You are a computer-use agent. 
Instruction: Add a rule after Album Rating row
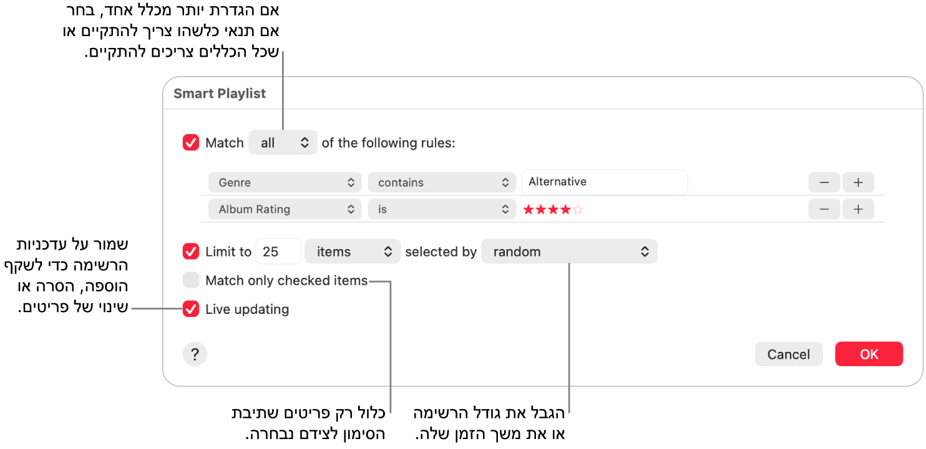858,209
